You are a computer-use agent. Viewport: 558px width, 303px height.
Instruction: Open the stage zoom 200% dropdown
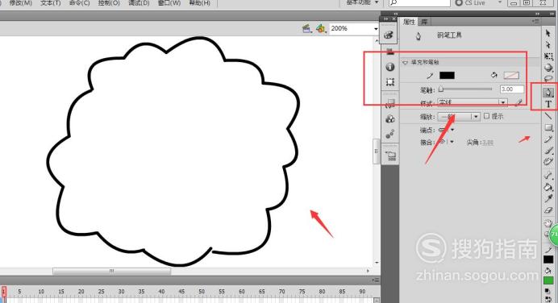(376, 28)
